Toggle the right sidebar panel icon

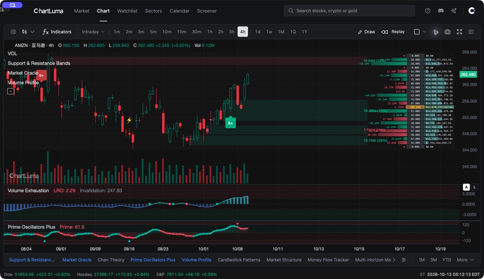(x=471, y=32)
